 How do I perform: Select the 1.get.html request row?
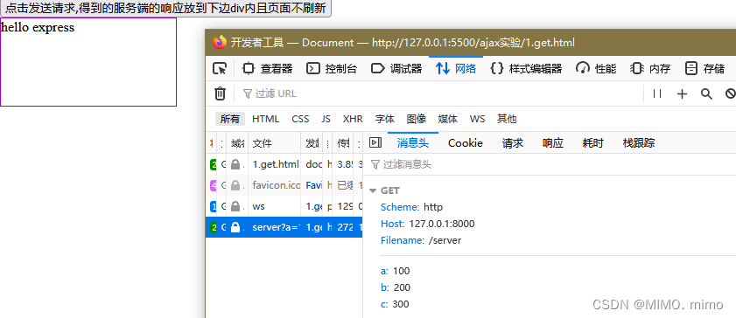(284, 164)
